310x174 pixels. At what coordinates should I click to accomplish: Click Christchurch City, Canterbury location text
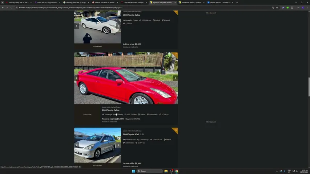(x=136, y=140)
